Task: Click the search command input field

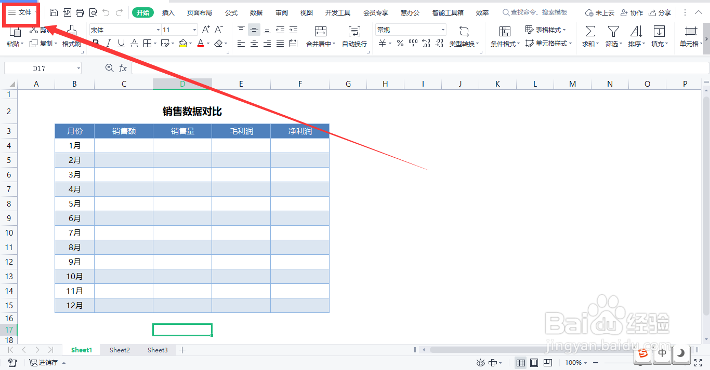Action: point(535,12)
